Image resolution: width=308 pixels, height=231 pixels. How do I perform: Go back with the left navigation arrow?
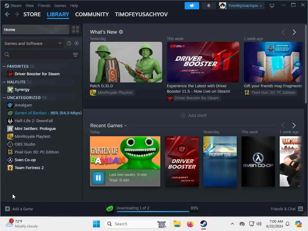[7, 14]
